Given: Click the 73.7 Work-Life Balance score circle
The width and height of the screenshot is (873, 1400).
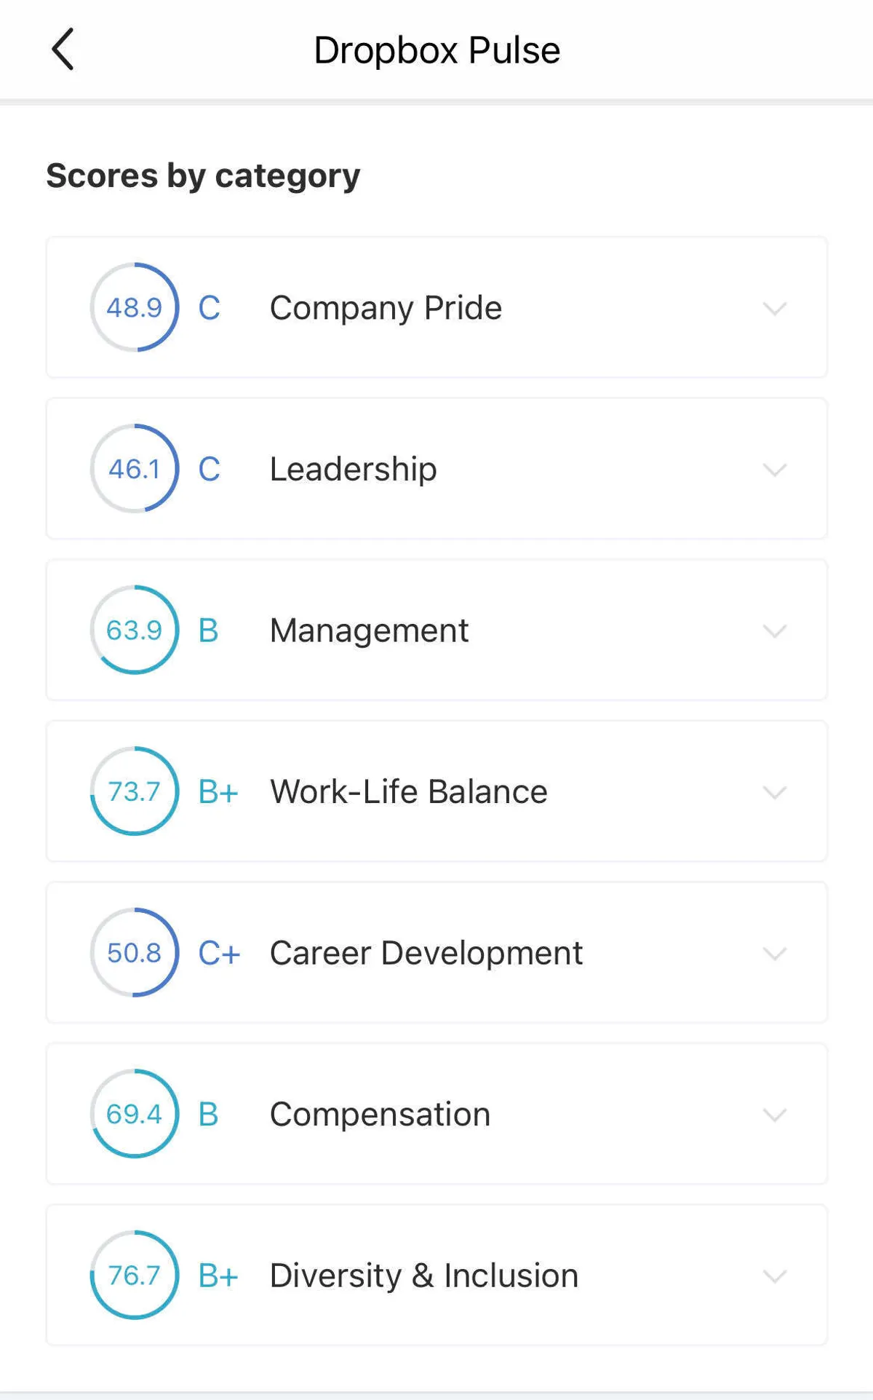Looking at the screenshot, I should [135, 791].
